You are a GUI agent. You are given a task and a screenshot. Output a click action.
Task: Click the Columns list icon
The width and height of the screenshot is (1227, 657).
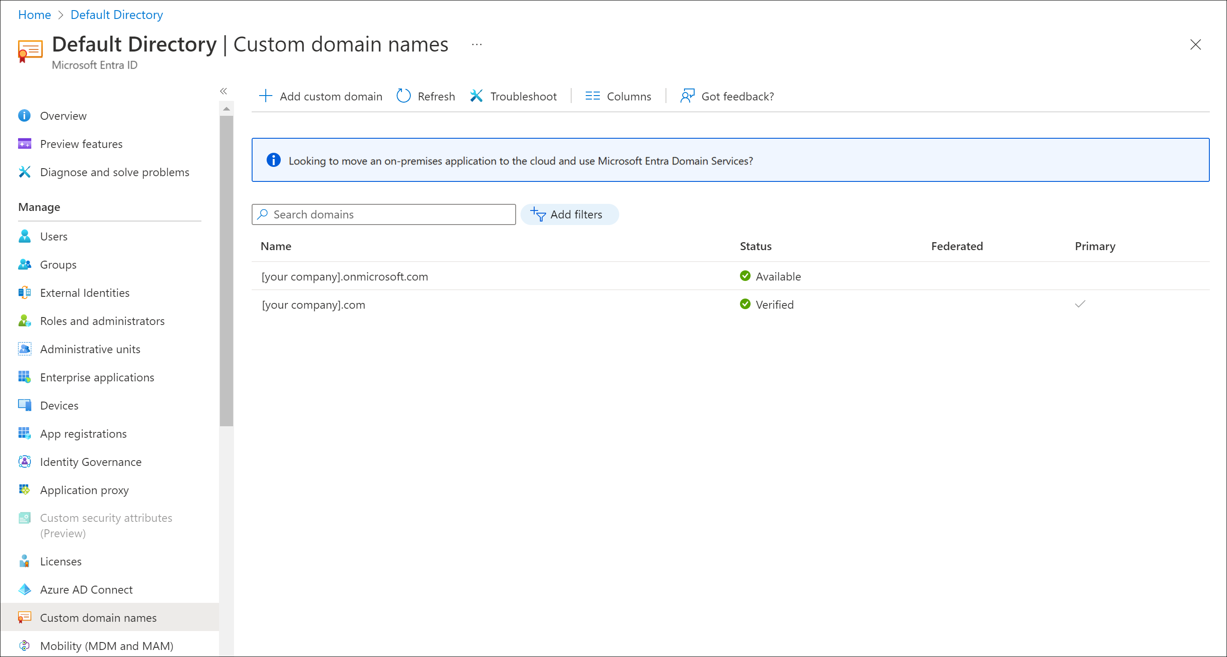pos(592,96)
